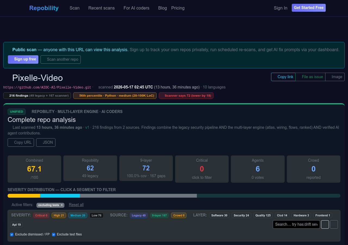Viewport: 348px width, 245px height.
Task: Click the 56th percentile Python badge
Action: (115, 96)
